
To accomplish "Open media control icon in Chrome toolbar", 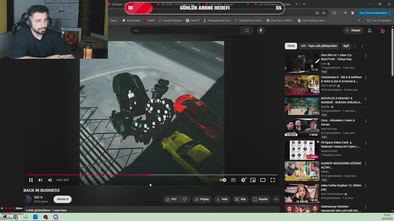I will coord(345,13).
